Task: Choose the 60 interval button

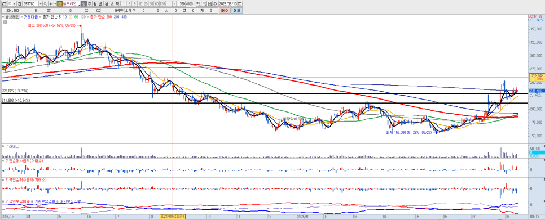Action: 156,3
